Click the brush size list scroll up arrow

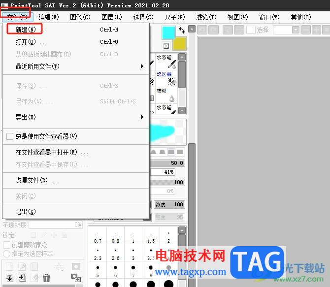pos(182,230)
